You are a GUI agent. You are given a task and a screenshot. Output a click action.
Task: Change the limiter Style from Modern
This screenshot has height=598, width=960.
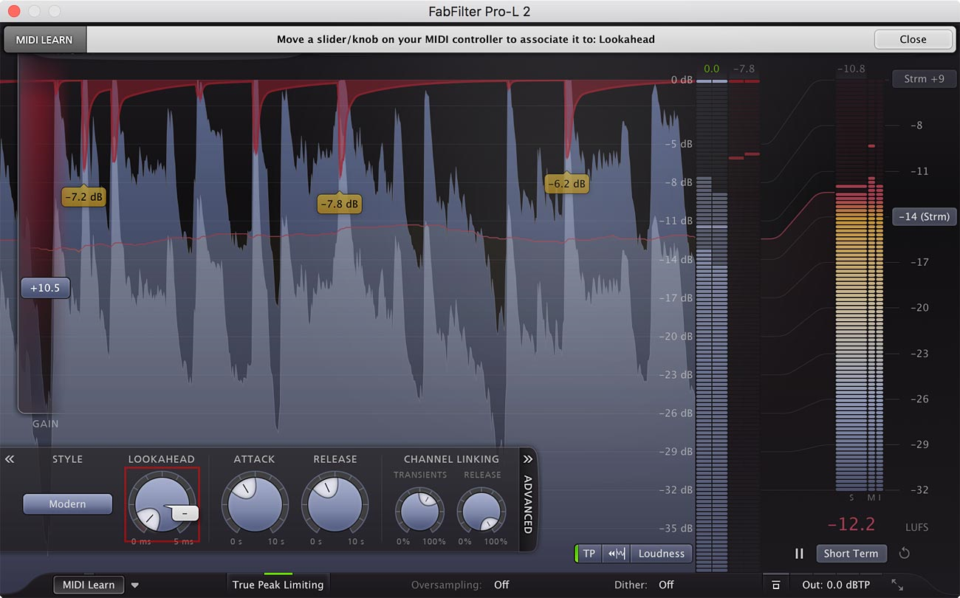[67, 504]
